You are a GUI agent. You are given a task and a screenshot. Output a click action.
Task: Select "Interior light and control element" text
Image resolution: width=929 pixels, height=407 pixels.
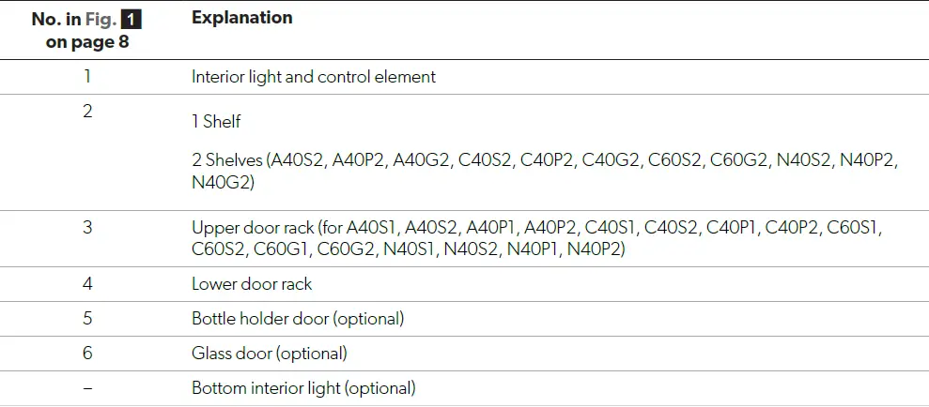[313, 77]
